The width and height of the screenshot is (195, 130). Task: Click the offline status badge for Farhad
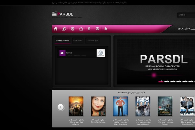point(101,53)
